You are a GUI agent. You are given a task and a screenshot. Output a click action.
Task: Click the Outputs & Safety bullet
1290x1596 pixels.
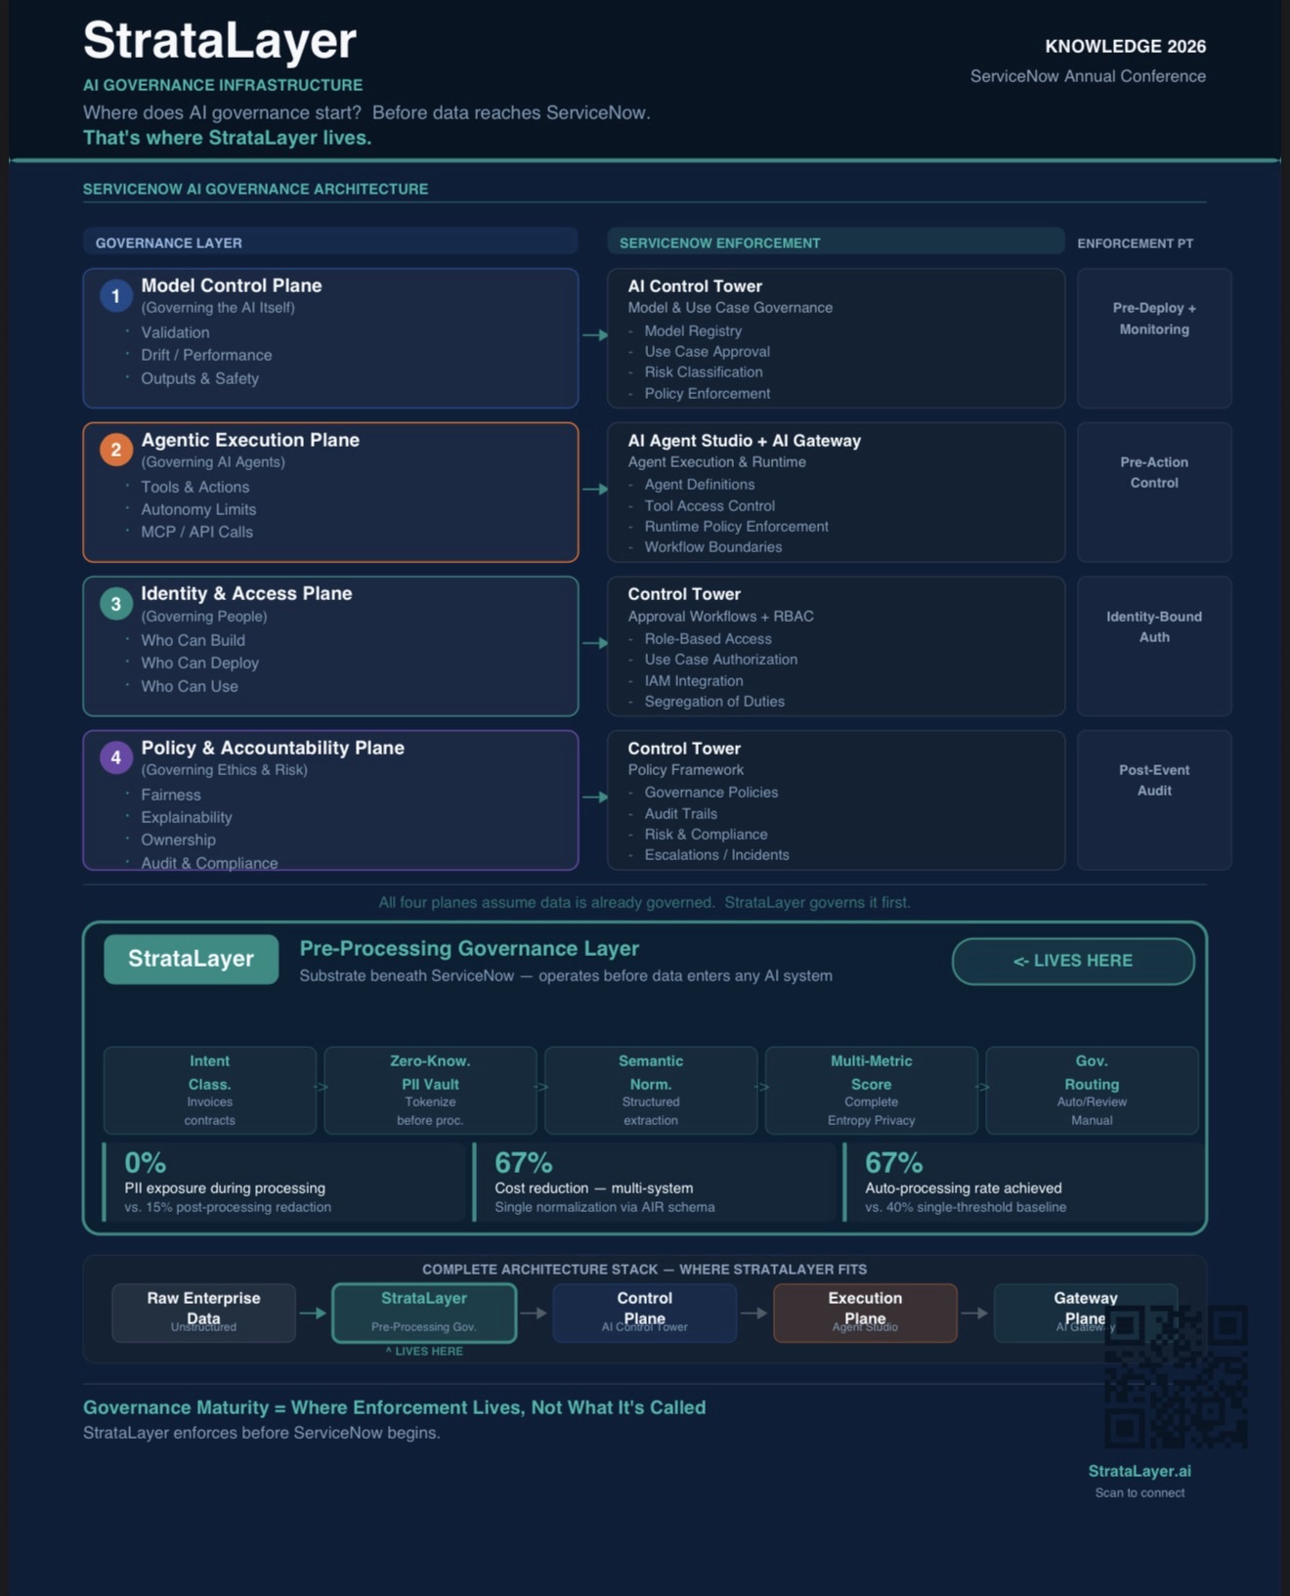tap(199, 378)
